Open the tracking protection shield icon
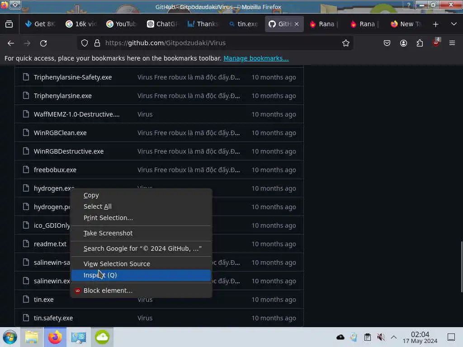Screen dimensions: 463x347 point(85,43)
